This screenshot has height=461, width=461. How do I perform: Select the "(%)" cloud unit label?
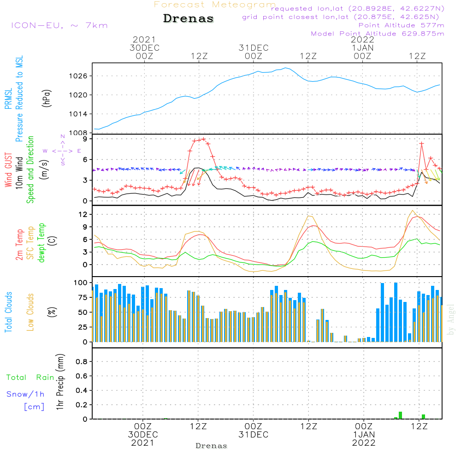pos(52,312)
